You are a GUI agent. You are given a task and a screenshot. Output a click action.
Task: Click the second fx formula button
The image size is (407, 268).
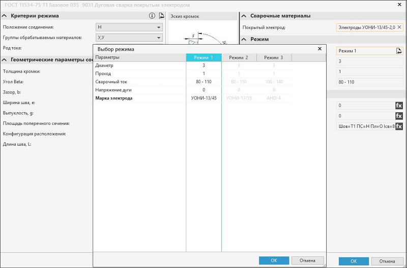[x=399, y=116]
